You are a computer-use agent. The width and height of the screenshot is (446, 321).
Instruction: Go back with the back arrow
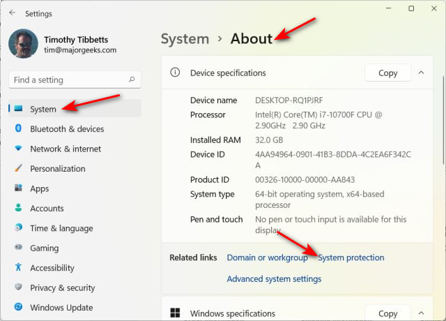tap(12, 13)
